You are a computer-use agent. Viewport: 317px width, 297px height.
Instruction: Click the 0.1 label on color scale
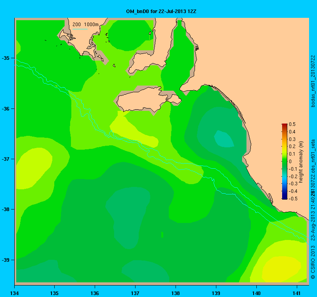pos(292,154)
